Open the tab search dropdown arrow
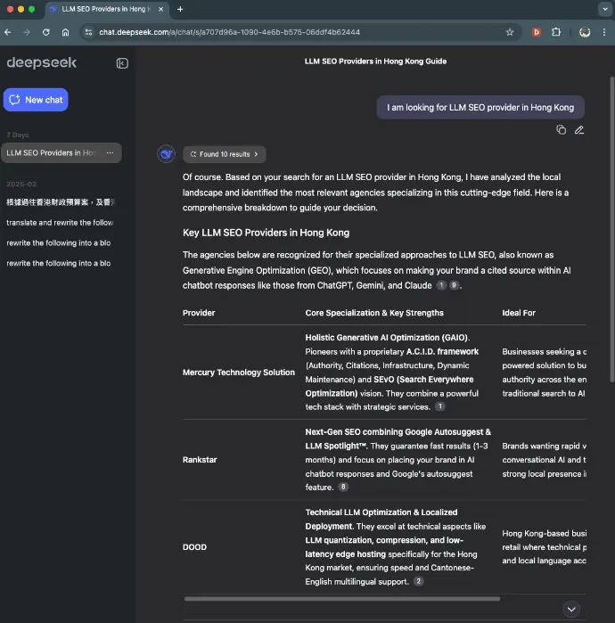615x623 pixels. (605, 9)
